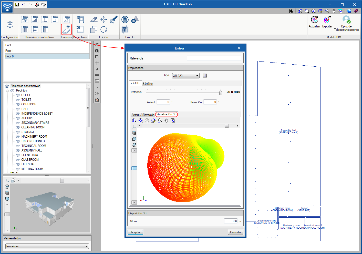
Task: Click the Altura value field
Action: coord(231,221)
